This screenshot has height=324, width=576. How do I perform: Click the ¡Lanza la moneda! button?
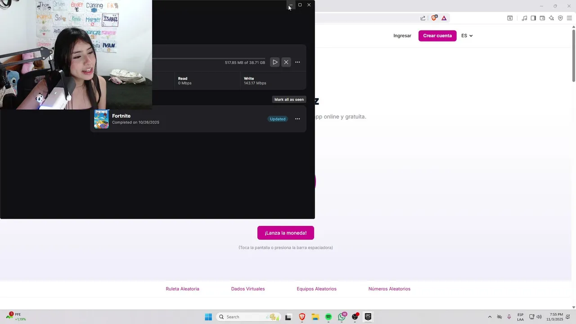click(x=286, y=233)
